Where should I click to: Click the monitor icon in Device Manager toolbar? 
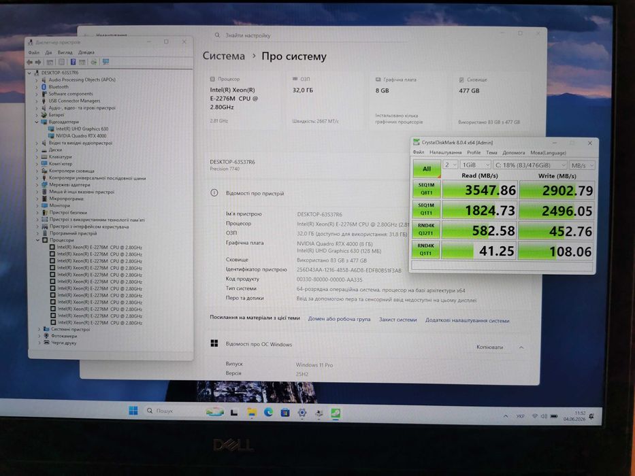pos(105,62)
